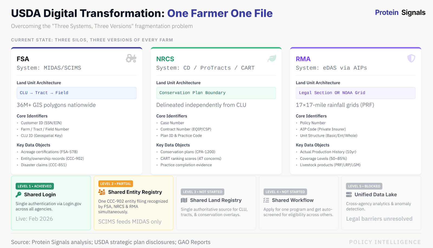Click the Level 3 Not Started badge
Viewport: 433px width, 248px height.
pyautogui.click(x=202, y=192)
